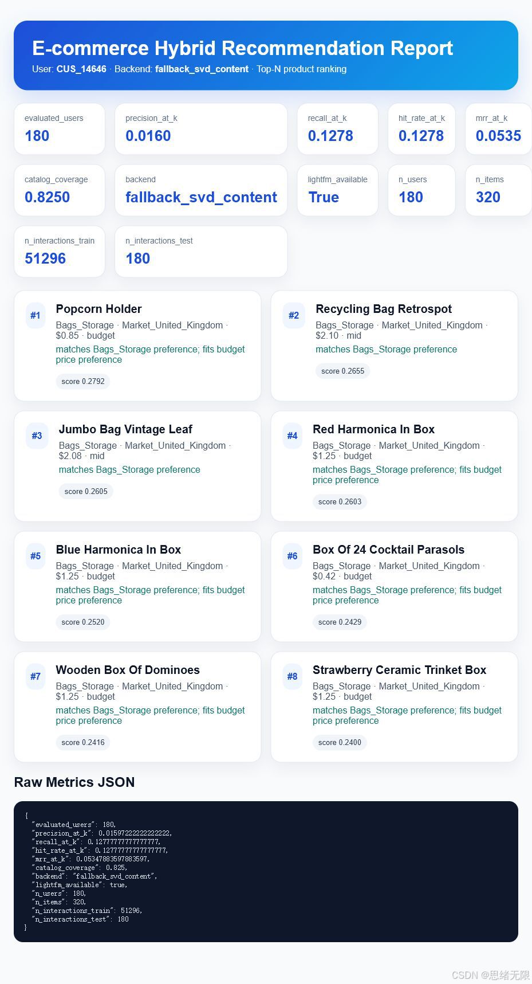The height and width of the screenshot is (984, 532).
Task: Click the #6 rank badge
Action: point(292,556)
